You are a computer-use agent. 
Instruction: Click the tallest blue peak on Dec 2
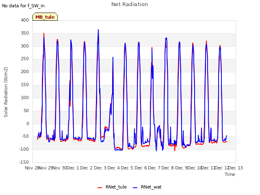click(98, 30)
